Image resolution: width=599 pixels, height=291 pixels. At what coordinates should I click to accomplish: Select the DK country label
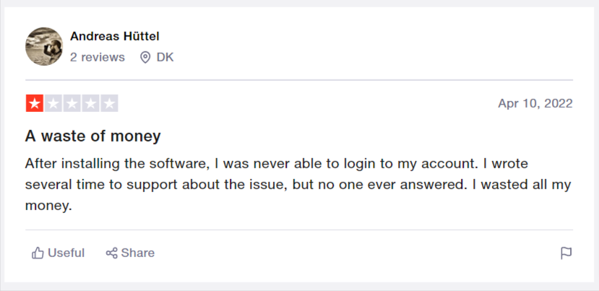coord(165,57)
